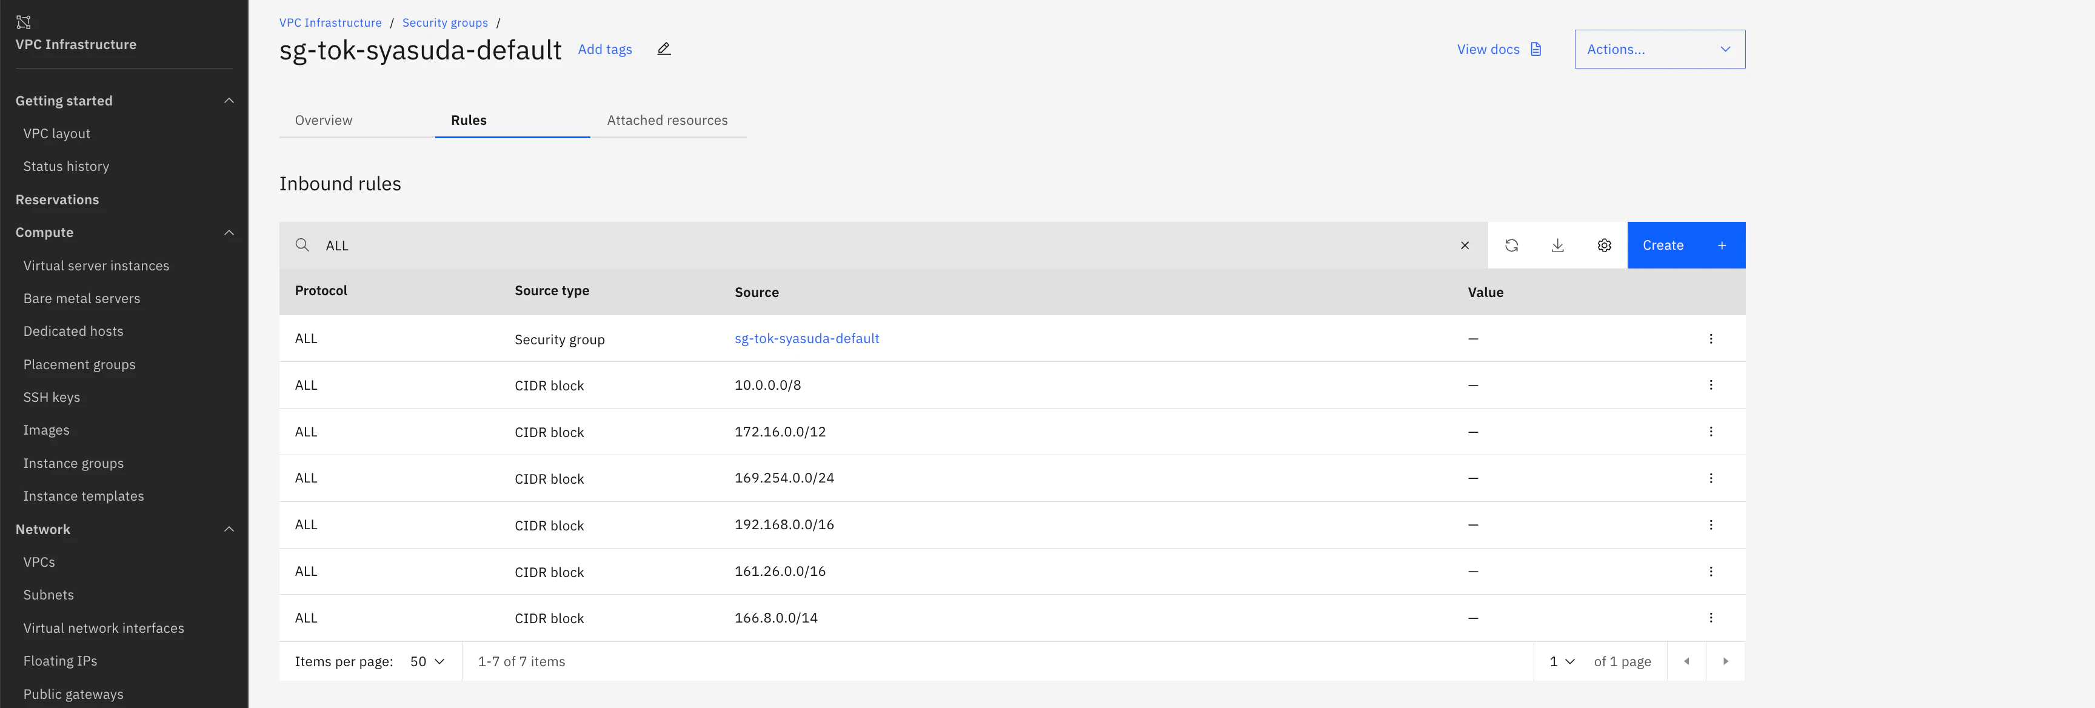The image size is (2095, 708).
Task: Open SSH keys in the sidebar
Action: coord(52,398)
